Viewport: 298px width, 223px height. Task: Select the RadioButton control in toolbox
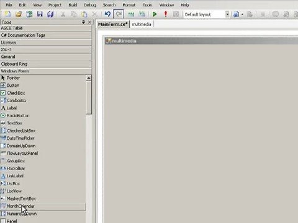[x=43, y=116]
